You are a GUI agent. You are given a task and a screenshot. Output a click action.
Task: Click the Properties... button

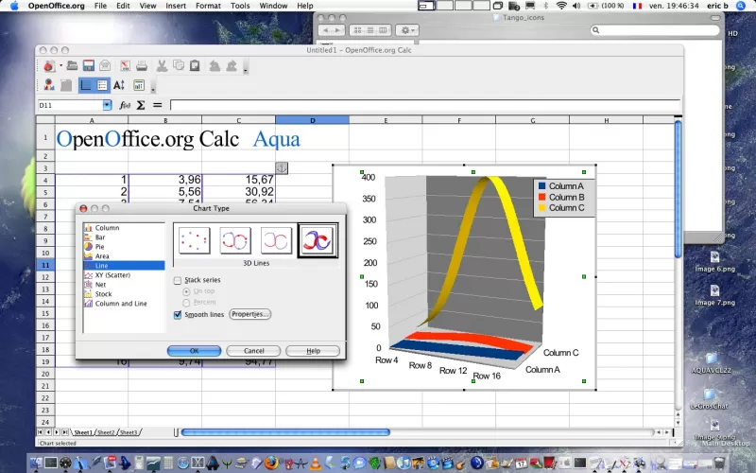point(249,314)
